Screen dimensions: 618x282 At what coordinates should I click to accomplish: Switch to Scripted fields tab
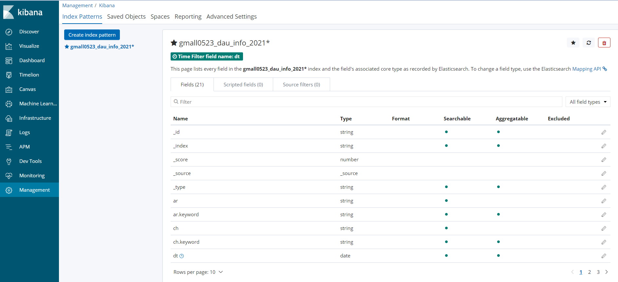243,85
